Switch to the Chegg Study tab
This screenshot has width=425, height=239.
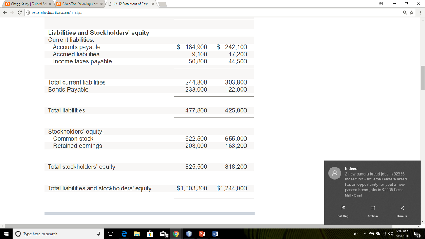tap(25, 3)
